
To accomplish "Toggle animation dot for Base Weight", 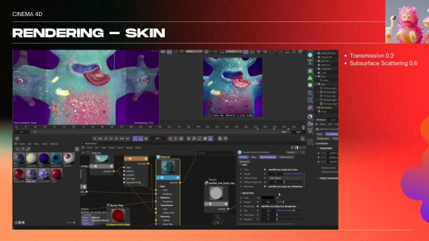I will point(241,174).
